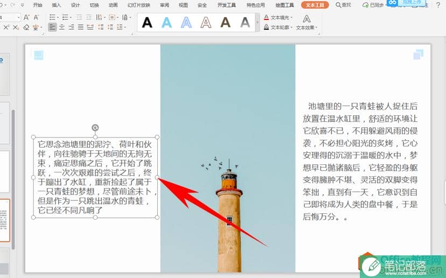The width and height of the screenshot is (446, 278).
Task: Switch to the 绘图工具 tab
Action: (x=284, y=5)
